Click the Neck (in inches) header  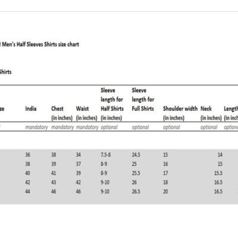click(211, 113)
